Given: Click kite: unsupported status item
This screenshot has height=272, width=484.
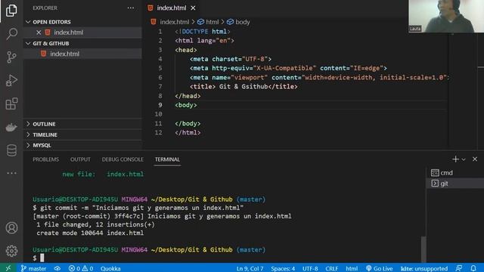Looking at the screenshot, I should [423, 268].
